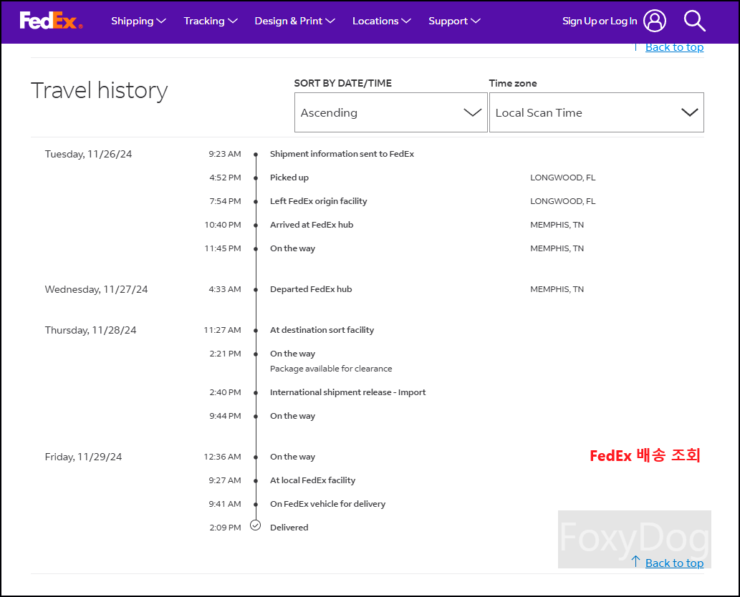This screenshot has width=740, height=597.
Task: Click the 11:45 PM 'On the way' entry
Action: 292,248
